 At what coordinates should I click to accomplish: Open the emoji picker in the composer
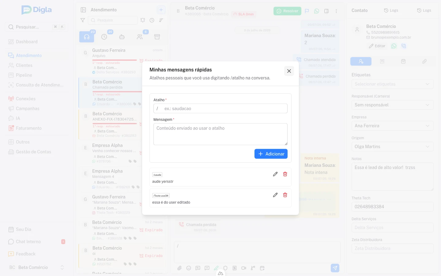[189, 268]
